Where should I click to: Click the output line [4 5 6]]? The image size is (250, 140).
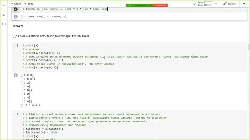(x=29, y=79)
